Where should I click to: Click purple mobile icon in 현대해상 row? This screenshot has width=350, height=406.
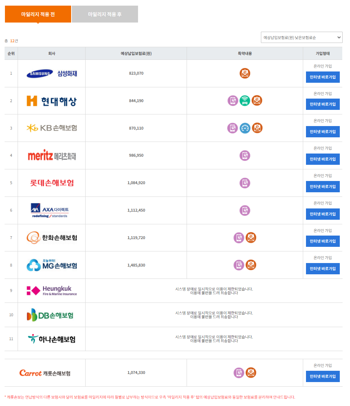(x=233, y=100)
